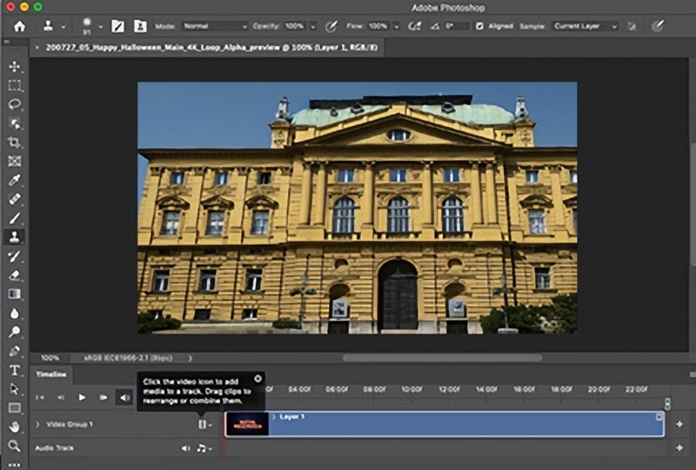Screen dimensions: 696x470
Task: Select the Eraser tool
Action: 15,275
